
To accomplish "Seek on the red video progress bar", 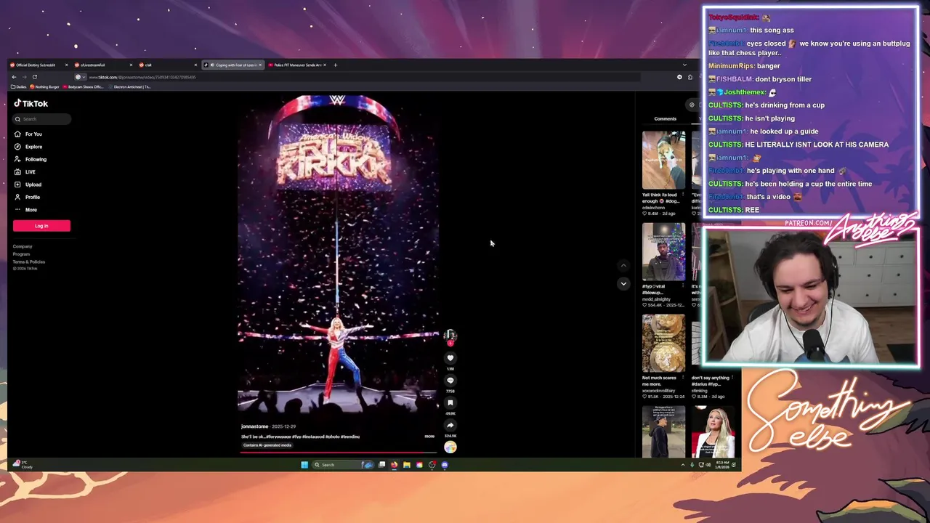I will [339, 452].
